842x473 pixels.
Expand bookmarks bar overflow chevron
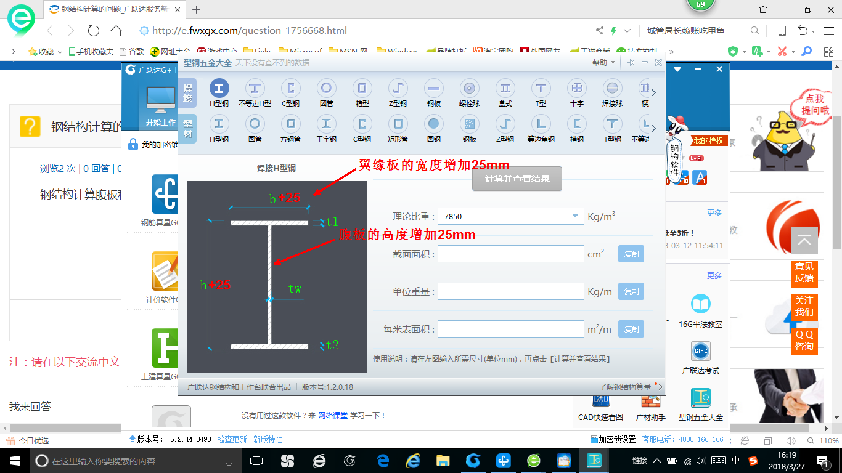[x=671, y=52]
